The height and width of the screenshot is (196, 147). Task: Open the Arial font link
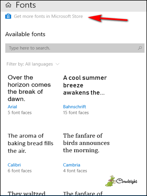click(12, 107)
